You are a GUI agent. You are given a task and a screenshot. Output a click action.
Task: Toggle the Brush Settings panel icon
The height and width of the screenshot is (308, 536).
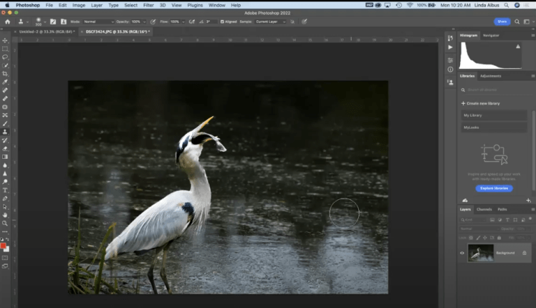(53, 22)
